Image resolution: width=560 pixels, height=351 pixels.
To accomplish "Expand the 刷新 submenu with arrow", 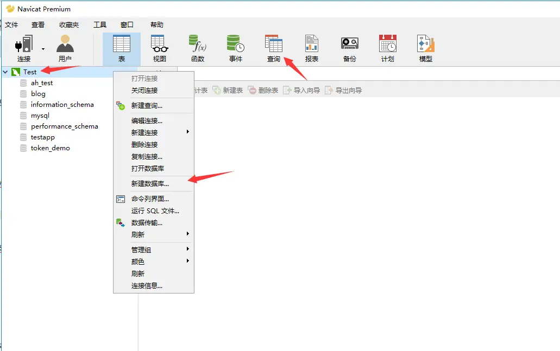I will pyautogui.click(x=154, y=234).
